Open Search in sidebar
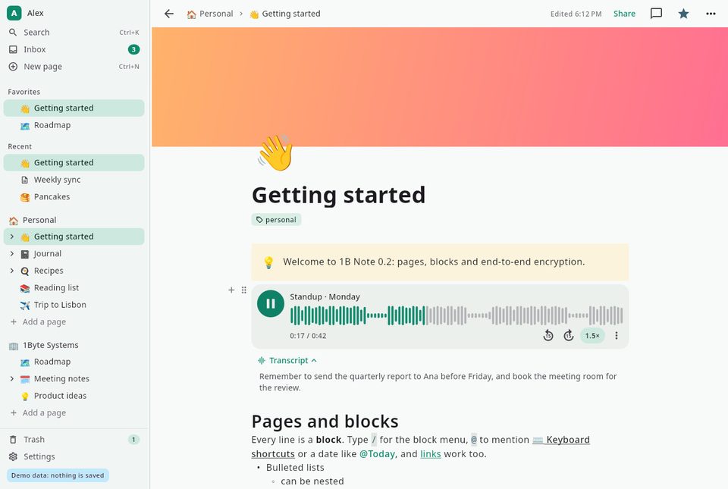The image size is (728, 489). pyautogui.click(x=74, y=33)
